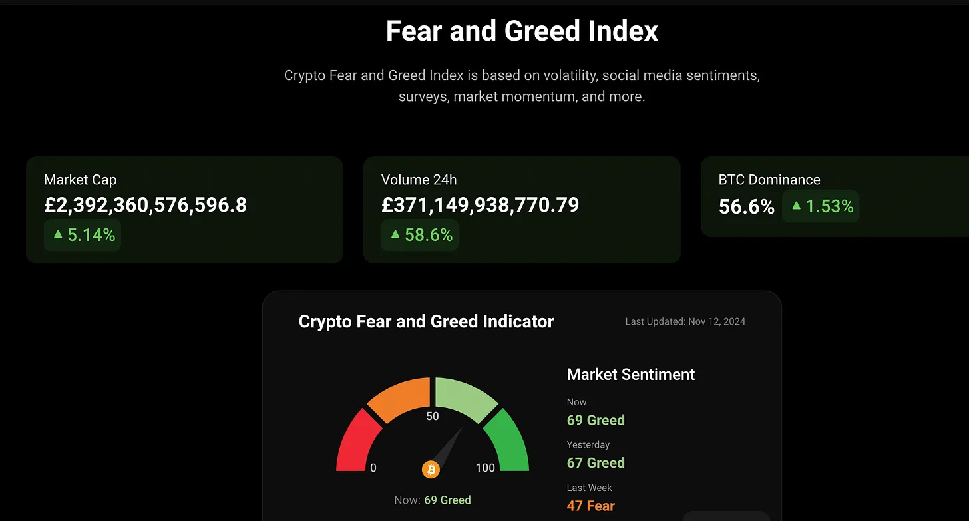Select the Volume 24h amount
Screen dimensions: 969x521
pyautogui.click(x=480, y=205)
